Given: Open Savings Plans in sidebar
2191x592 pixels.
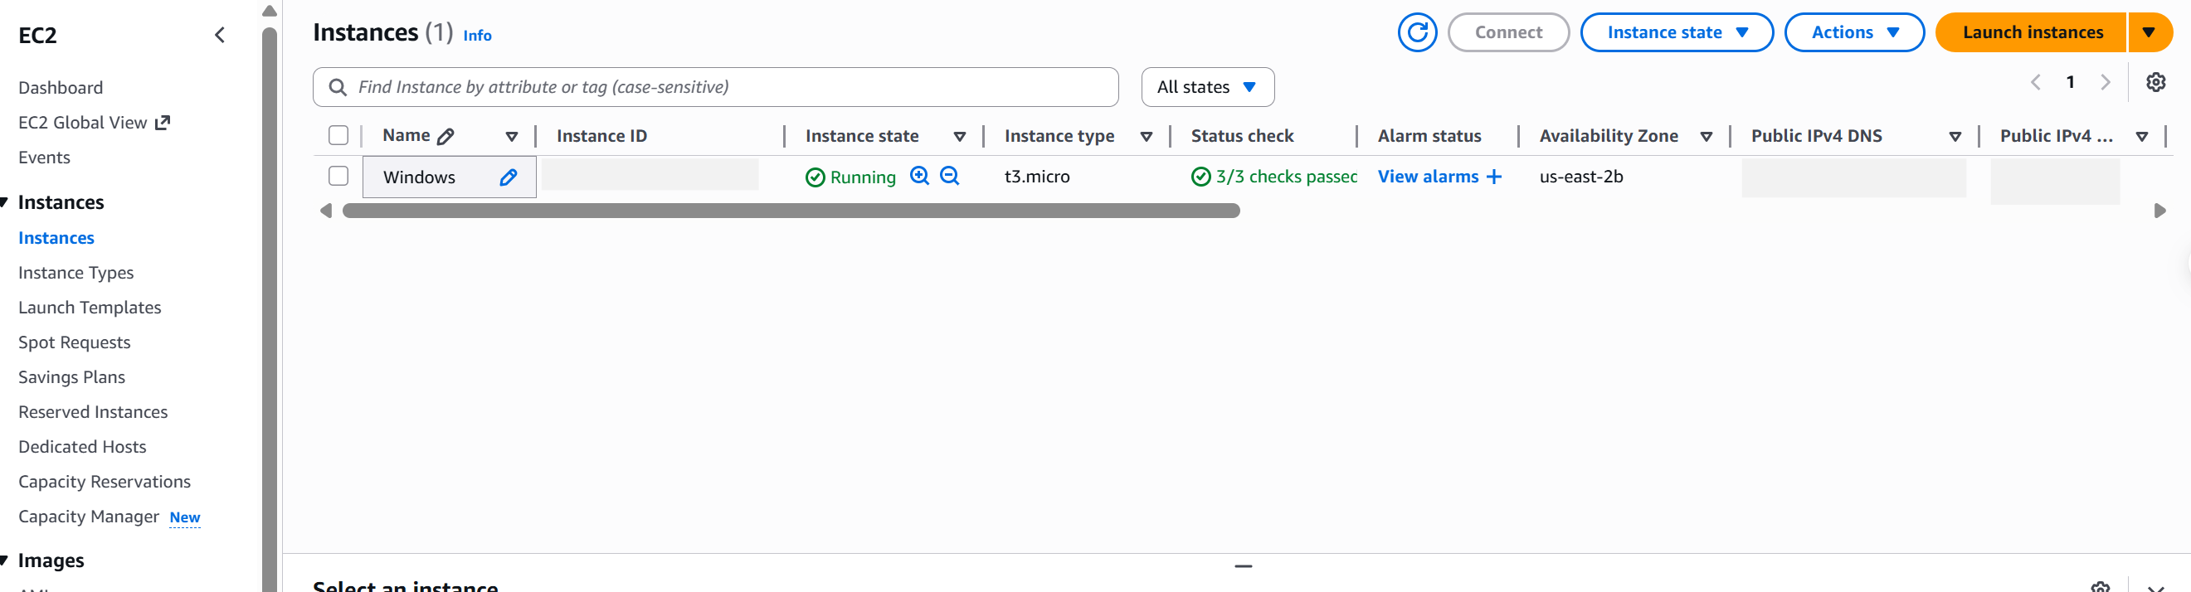Looking at the screenshot, I should (71, 377).
